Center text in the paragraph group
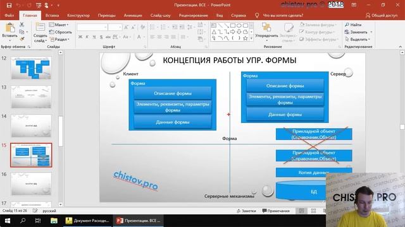This screenshot has width=405, height=227. tap(159, 37)
